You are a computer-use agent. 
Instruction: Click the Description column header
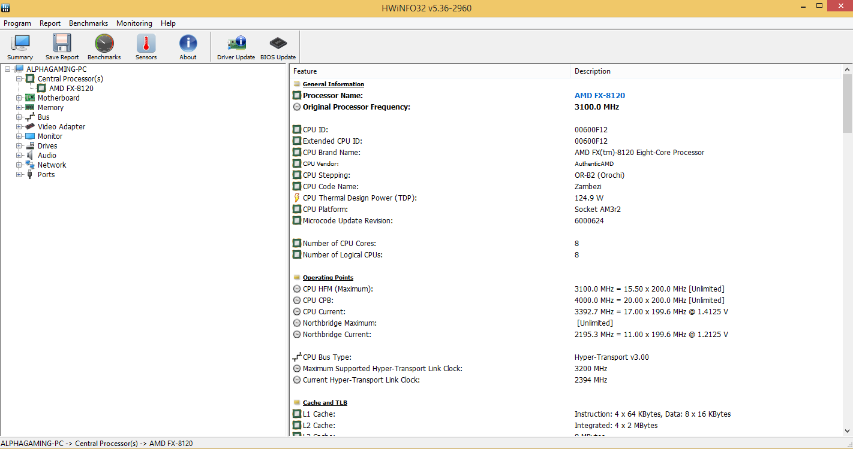pos(706,71)
